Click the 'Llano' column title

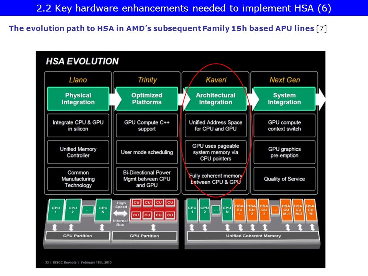78,80
